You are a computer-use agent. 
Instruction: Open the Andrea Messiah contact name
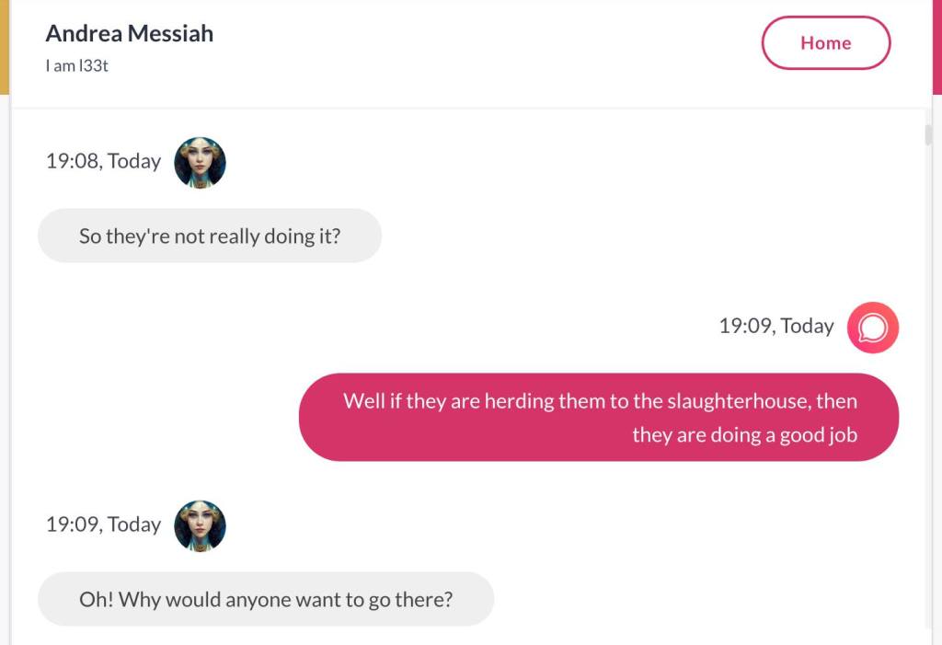pos(130,34)
